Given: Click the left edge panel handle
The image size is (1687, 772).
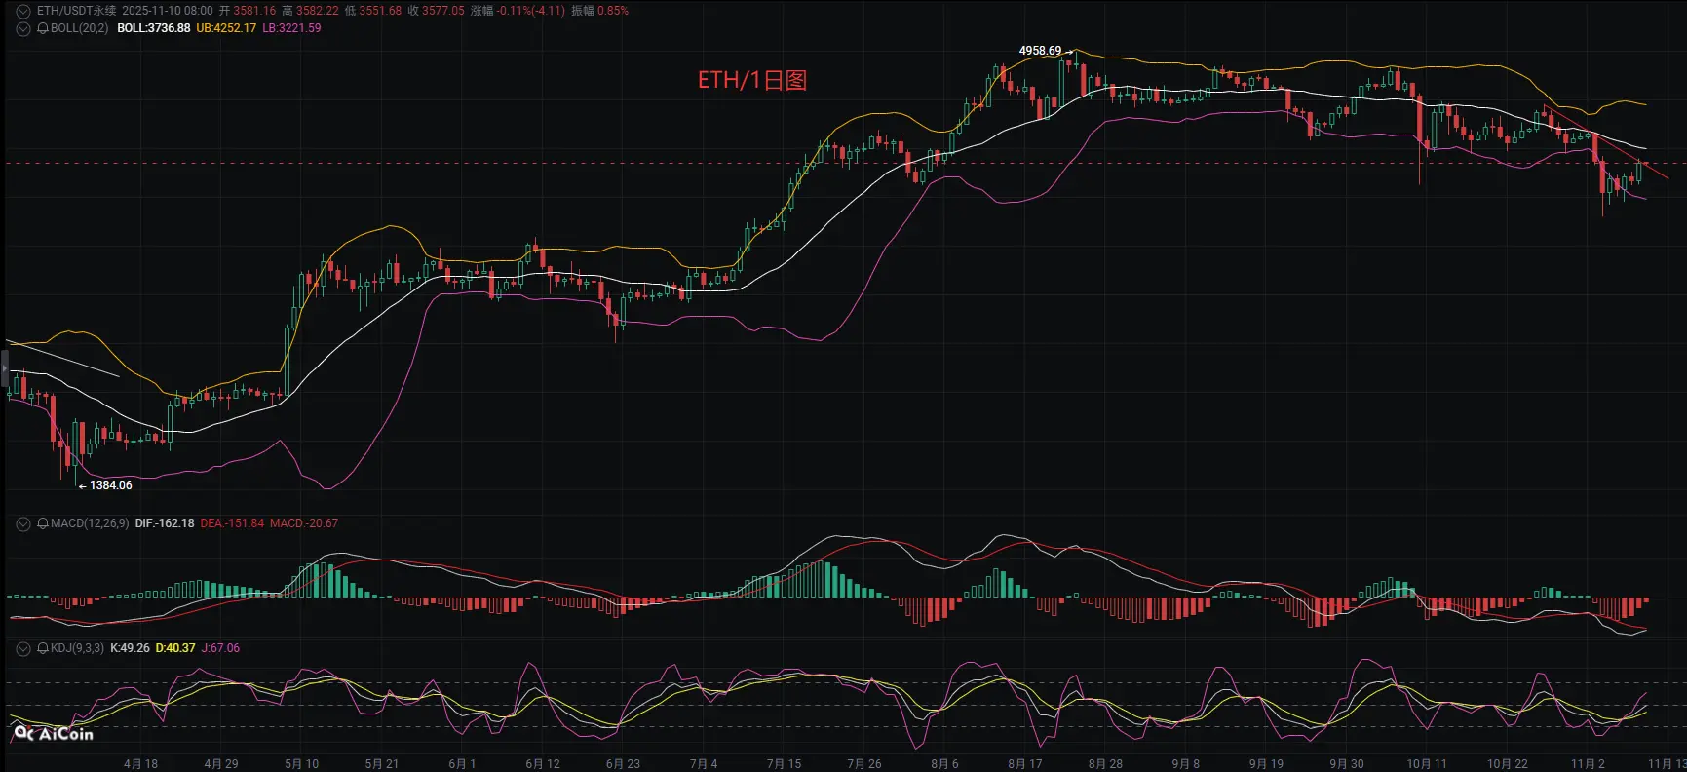Looking at the screenshot, I should pyautogui.click(x=4, y=369).
